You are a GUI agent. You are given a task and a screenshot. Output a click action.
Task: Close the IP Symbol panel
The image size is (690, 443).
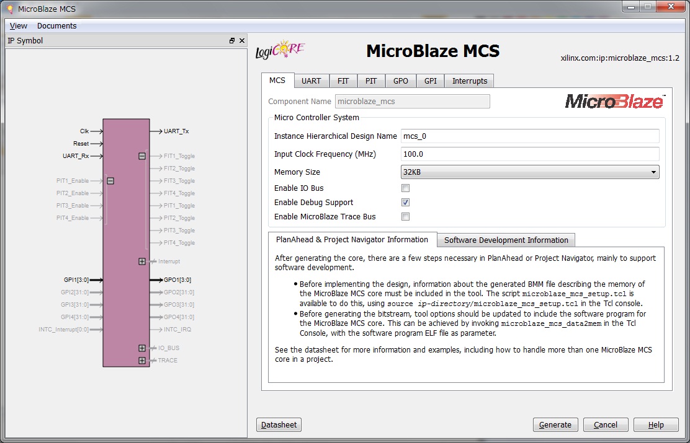tap(241, 41)
